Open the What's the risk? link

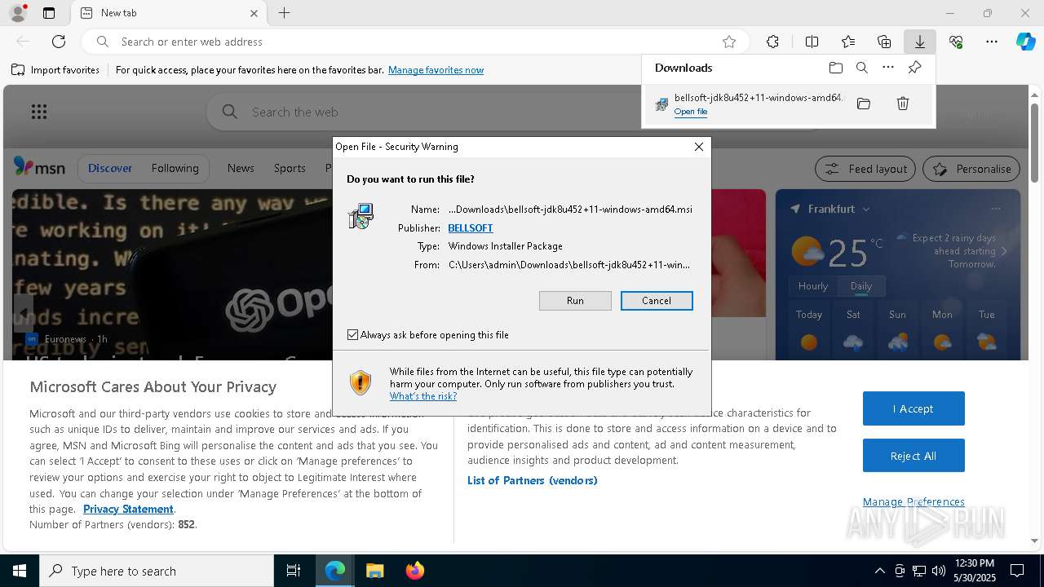423,396
